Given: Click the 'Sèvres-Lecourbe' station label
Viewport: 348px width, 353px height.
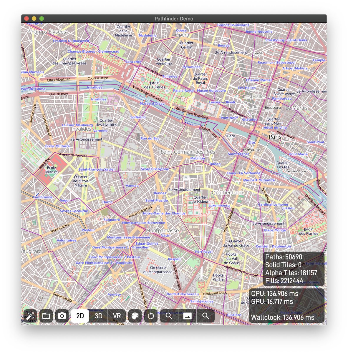Looking at the screenshot, I should pos(74,211).
